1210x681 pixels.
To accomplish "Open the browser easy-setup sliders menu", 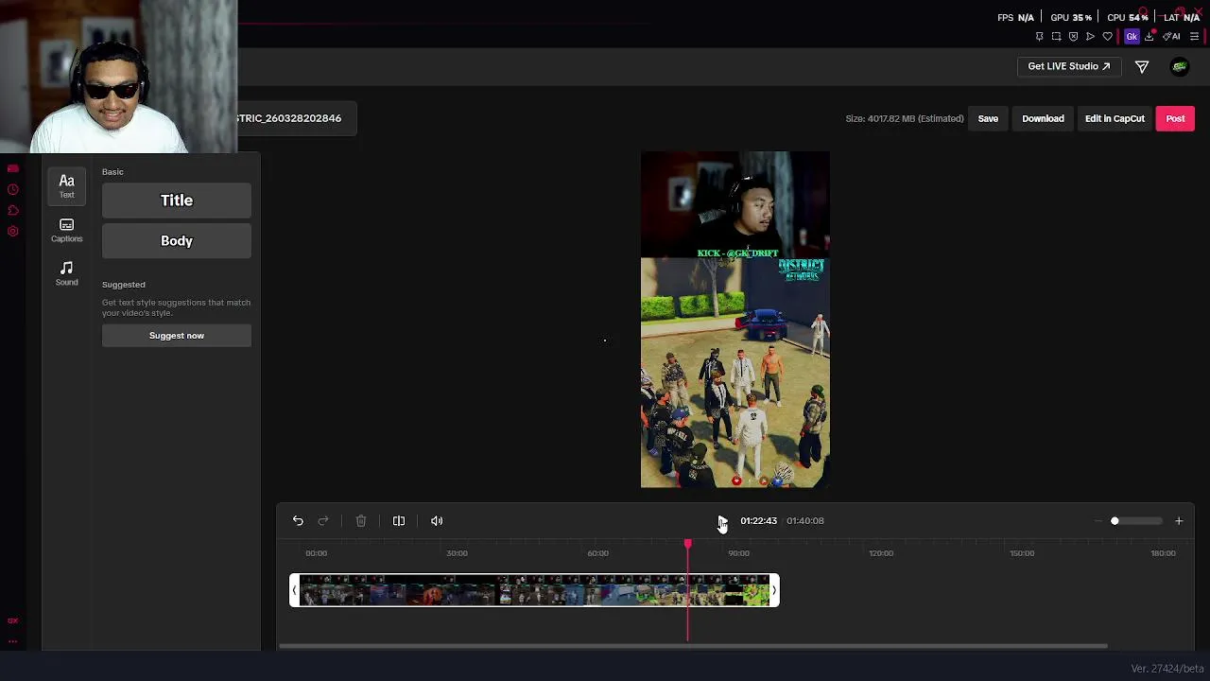I will click(1195, 37).
